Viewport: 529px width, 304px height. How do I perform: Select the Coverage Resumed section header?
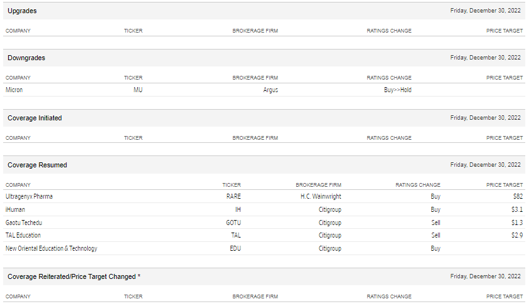37,165
